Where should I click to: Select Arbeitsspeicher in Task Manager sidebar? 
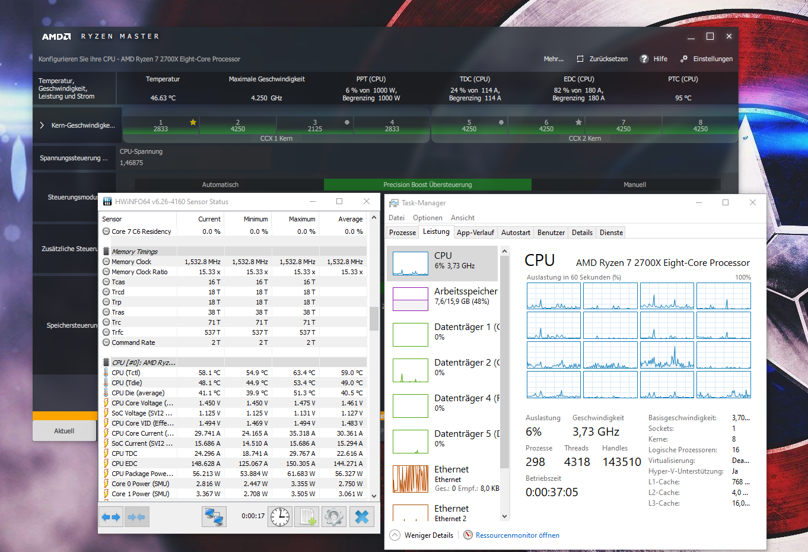[x=443, y=299]
